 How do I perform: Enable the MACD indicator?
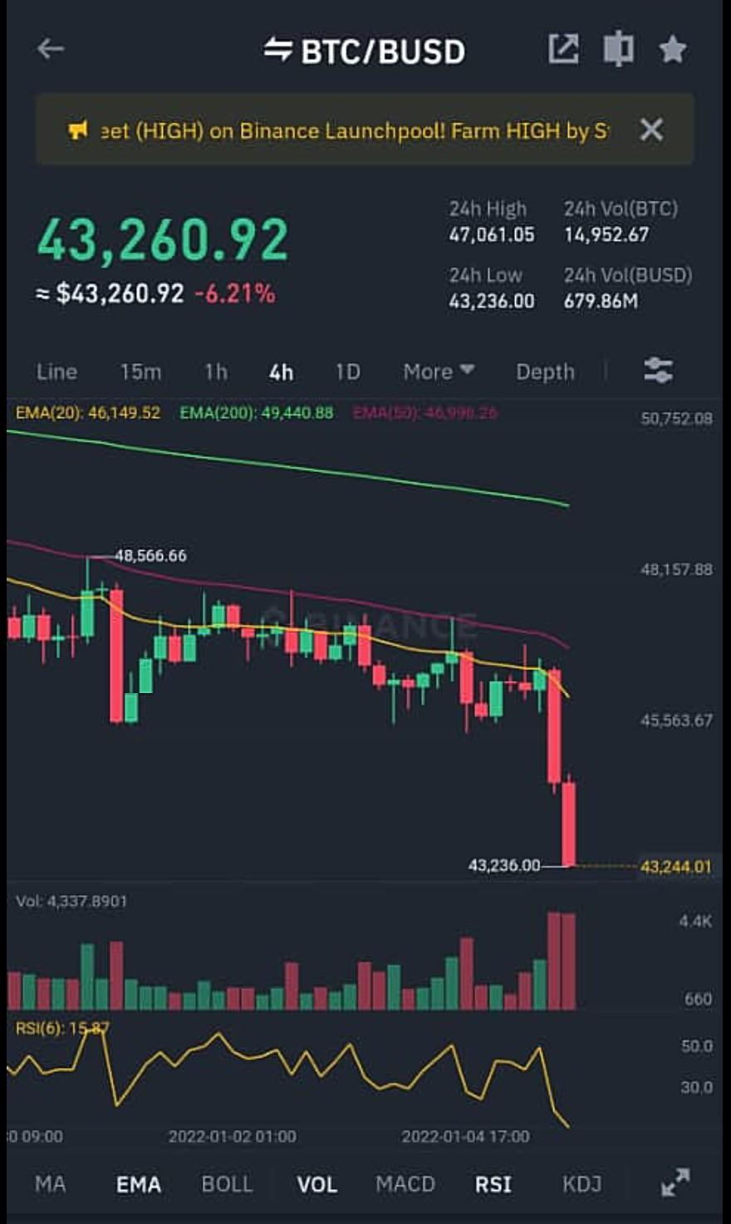tap(405, 1184)
